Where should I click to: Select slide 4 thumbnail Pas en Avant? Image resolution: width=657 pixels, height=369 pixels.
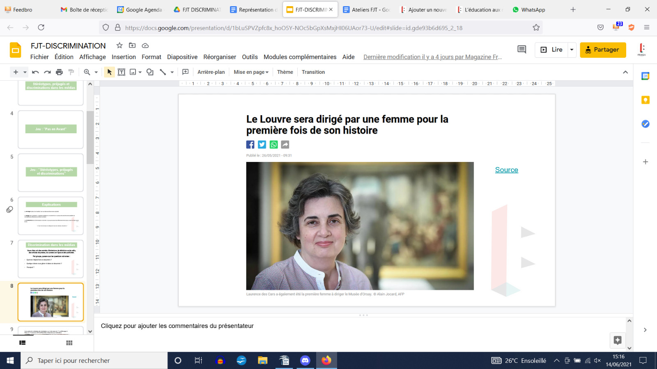(51, 129)
